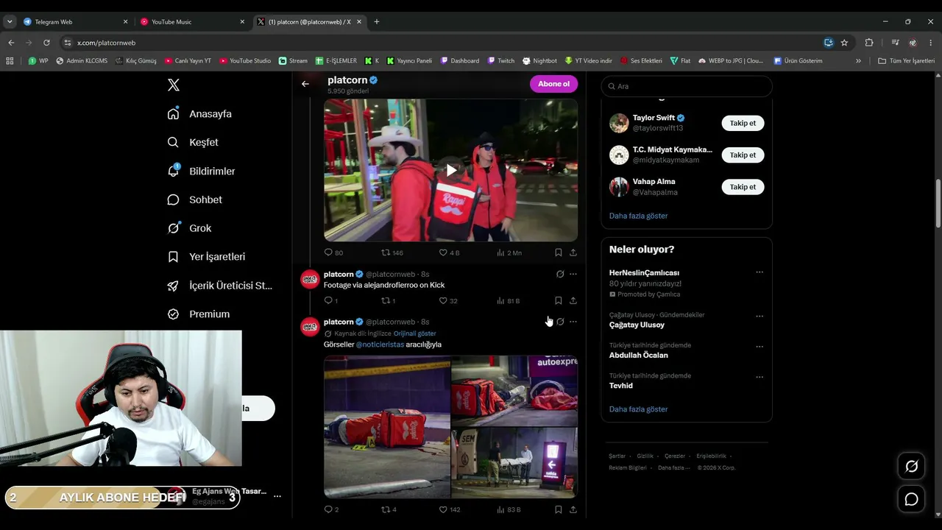Screen dimensions: 942x530
Task: Share the Görseller post
Action: pos(573,509)
